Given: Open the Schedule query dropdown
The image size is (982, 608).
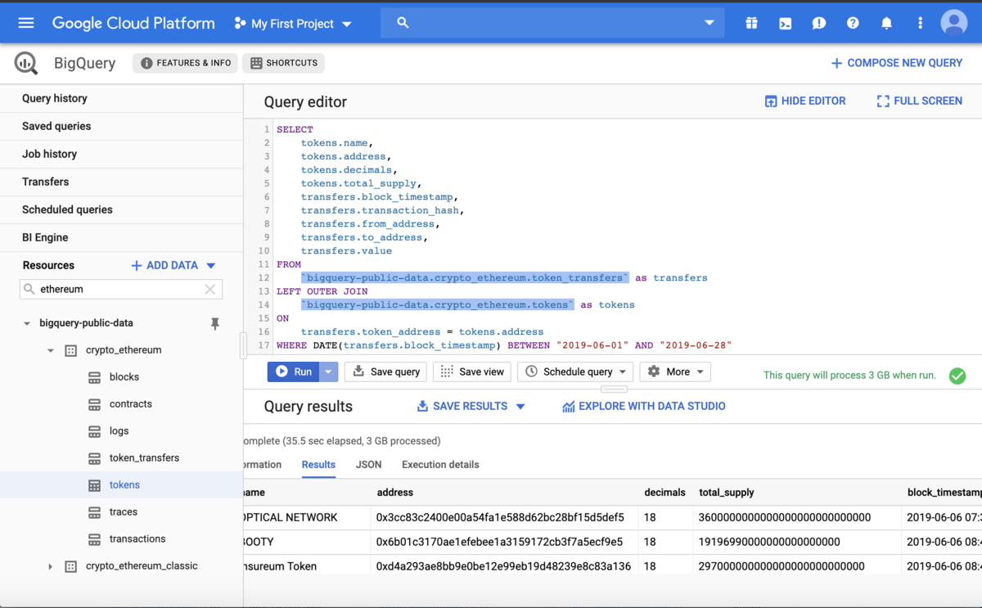Looking at the screenshot, I should click(x=575, y=372).
